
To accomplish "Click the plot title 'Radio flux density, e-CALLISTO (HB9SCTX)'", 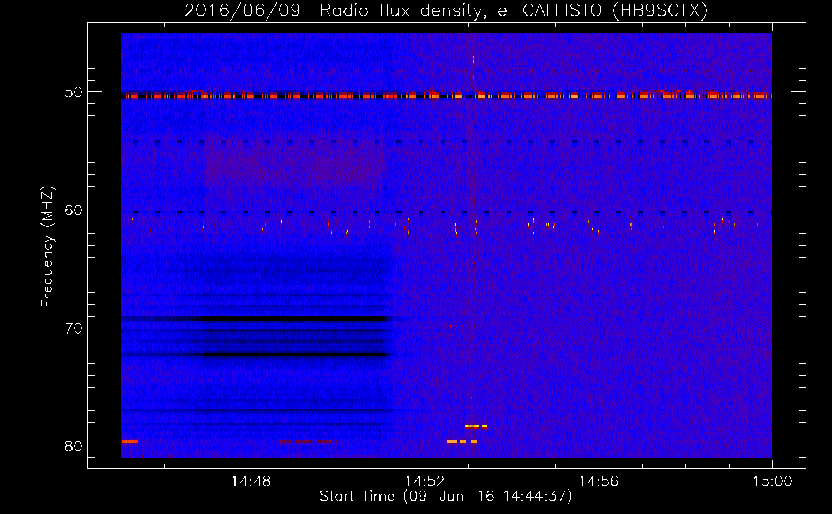I will click(514, 10).
